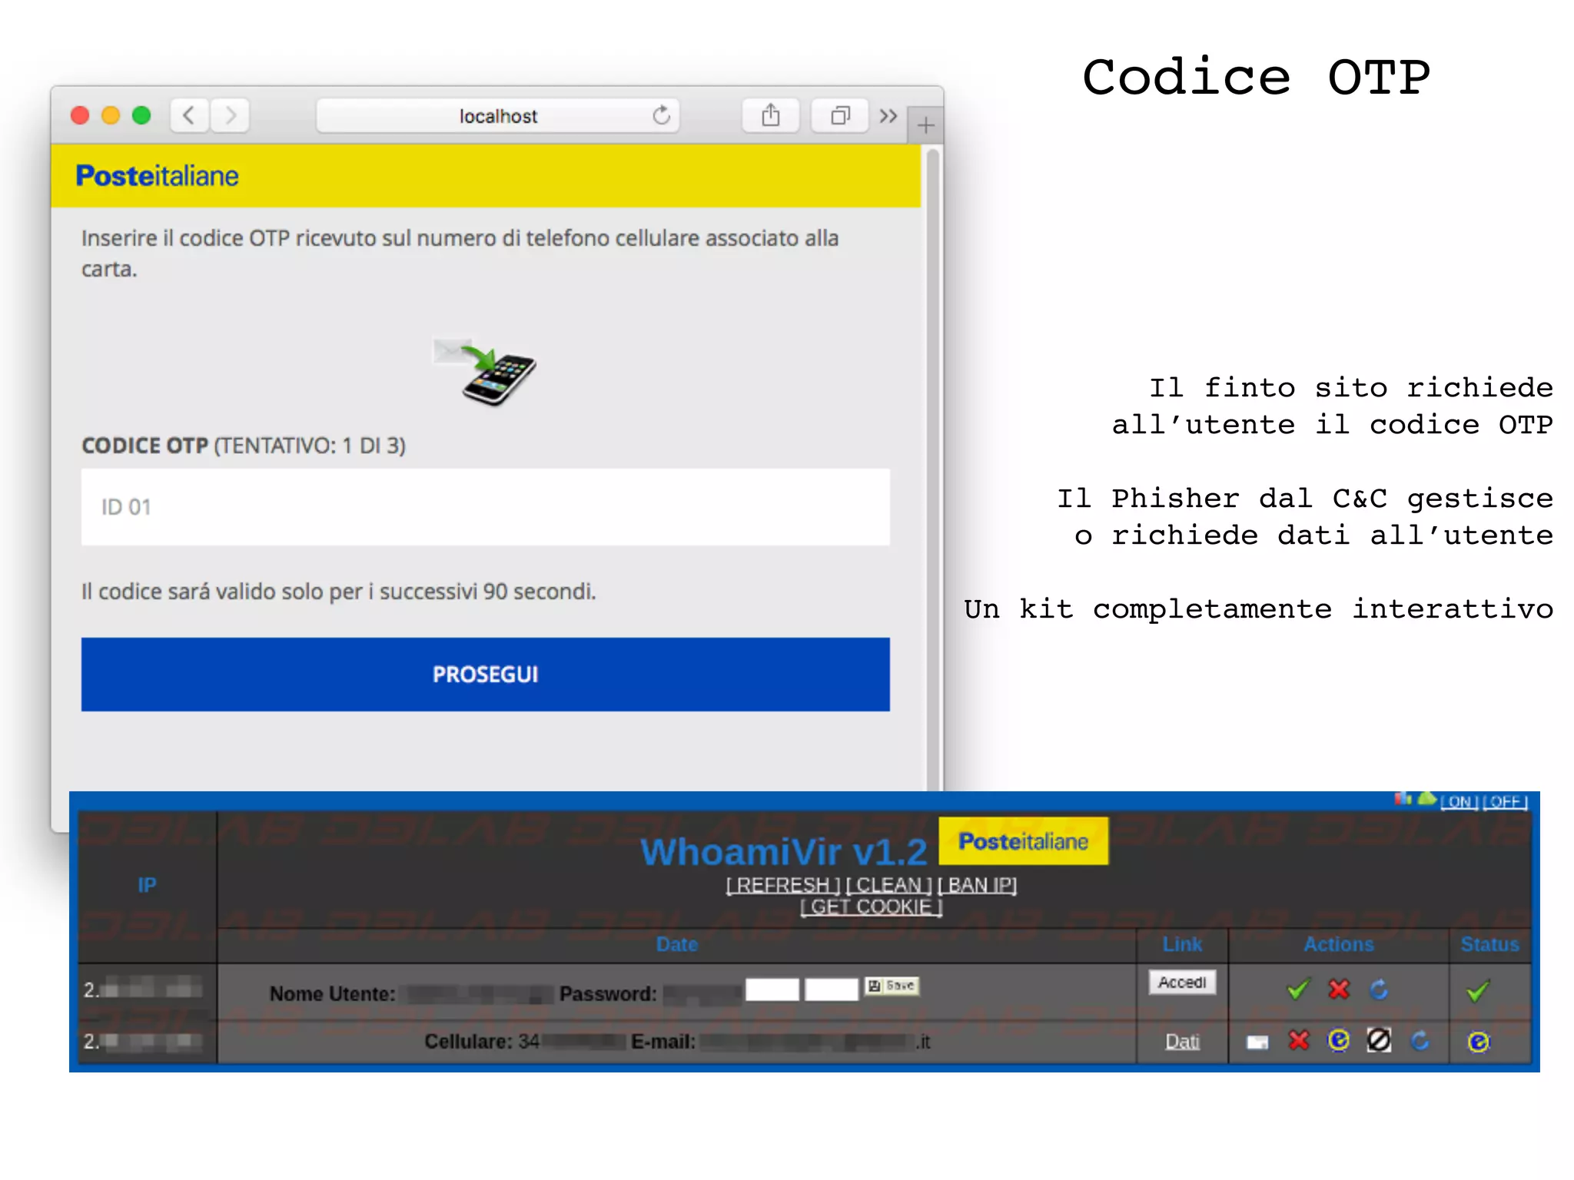The width and height of the screenshot is (1574, 1180).
Task: Click the Date column header
Action: click(676, 944)
